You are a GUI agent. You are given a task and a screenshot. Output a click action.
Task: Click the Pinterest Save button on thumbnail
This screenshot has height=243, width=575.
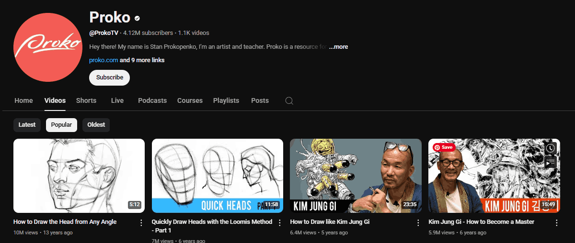click(x=444, y=147)
